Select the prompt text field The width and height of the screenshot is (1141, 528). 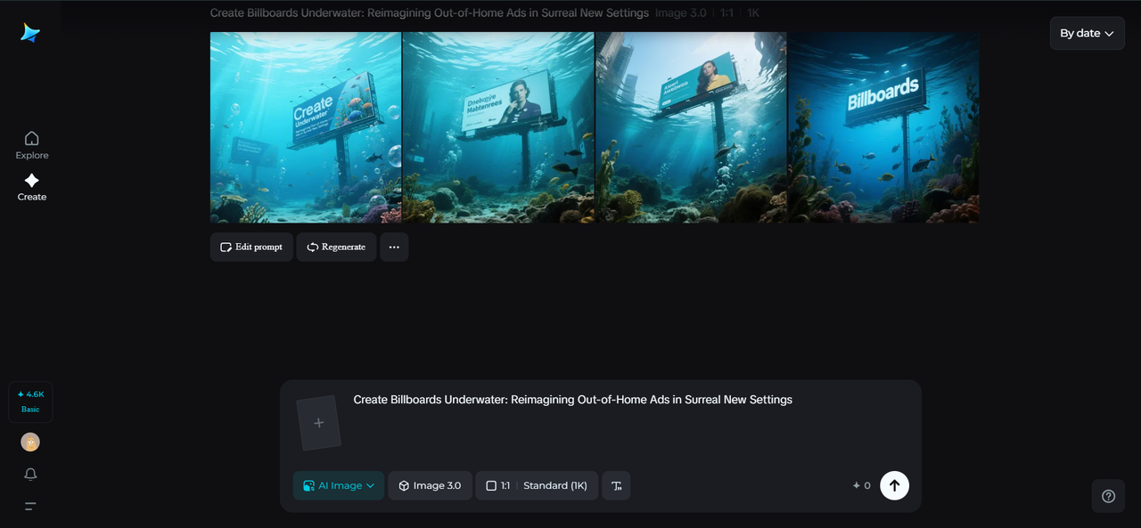coord(572,399)
